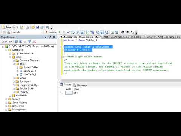Select the Management folder

[19, 110]
